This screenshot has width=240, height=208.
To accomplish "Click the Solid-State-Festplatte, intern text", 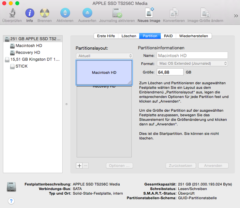I will click(x=98, y=193).
